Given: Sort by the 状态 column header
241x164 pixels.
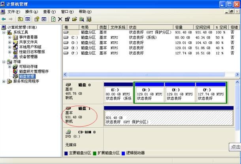Looking at the screenshot, I should (x=150, y=28).
